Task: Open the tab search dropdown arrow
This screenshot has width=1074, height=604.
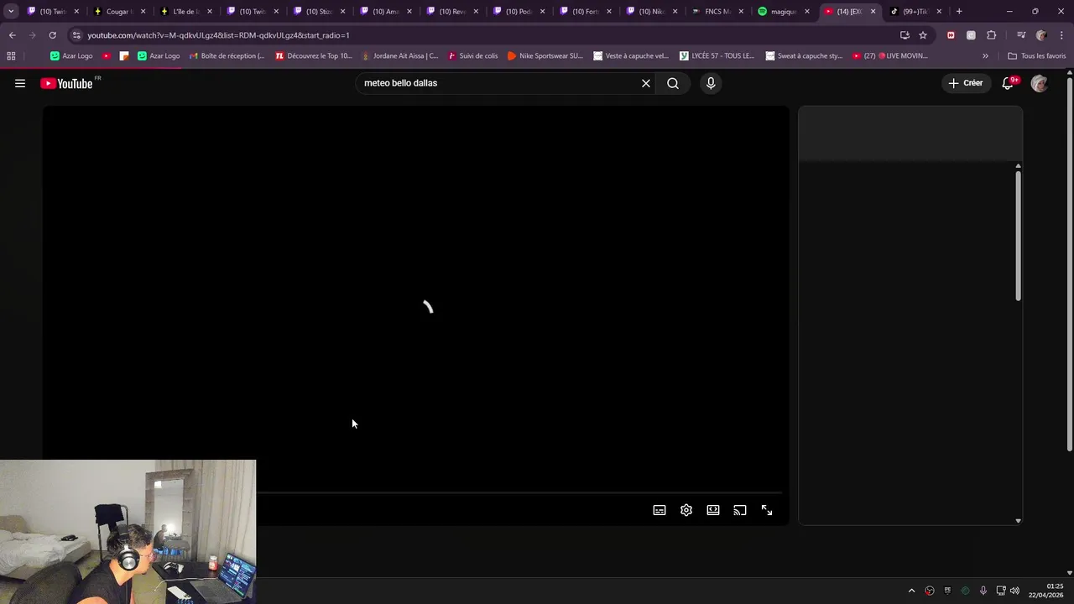Action: point(11,12)
